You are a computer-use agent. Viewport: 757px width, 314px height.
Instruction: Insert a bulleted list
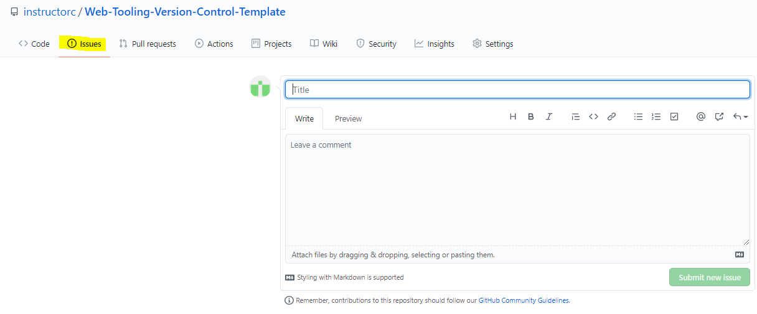pyautogui.click(x=638, y=117)
